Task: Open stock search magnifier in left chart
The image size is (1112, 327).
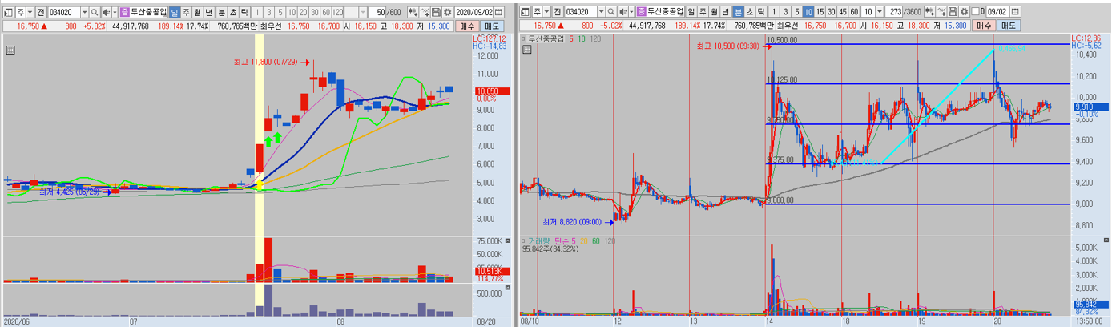Action: (95, 12)
